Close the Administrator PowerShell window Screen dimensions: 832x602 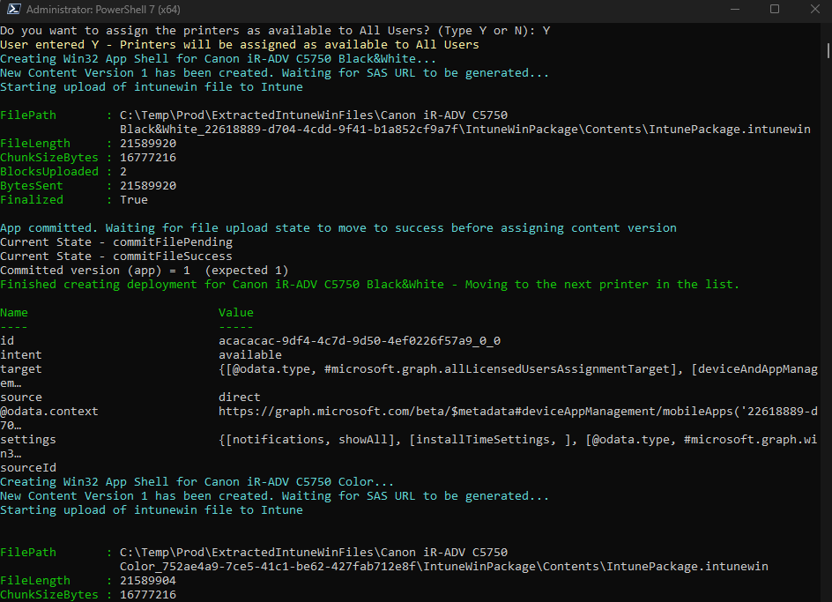[x=814, y=10]
